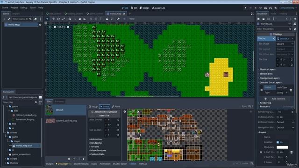Delete the selected tile atlas source
299x168 pixels.
pos(69,159)
